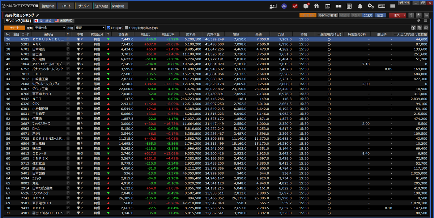
Task: Click 東京海上ＨＤ stock name
Action: pos(41,93)
